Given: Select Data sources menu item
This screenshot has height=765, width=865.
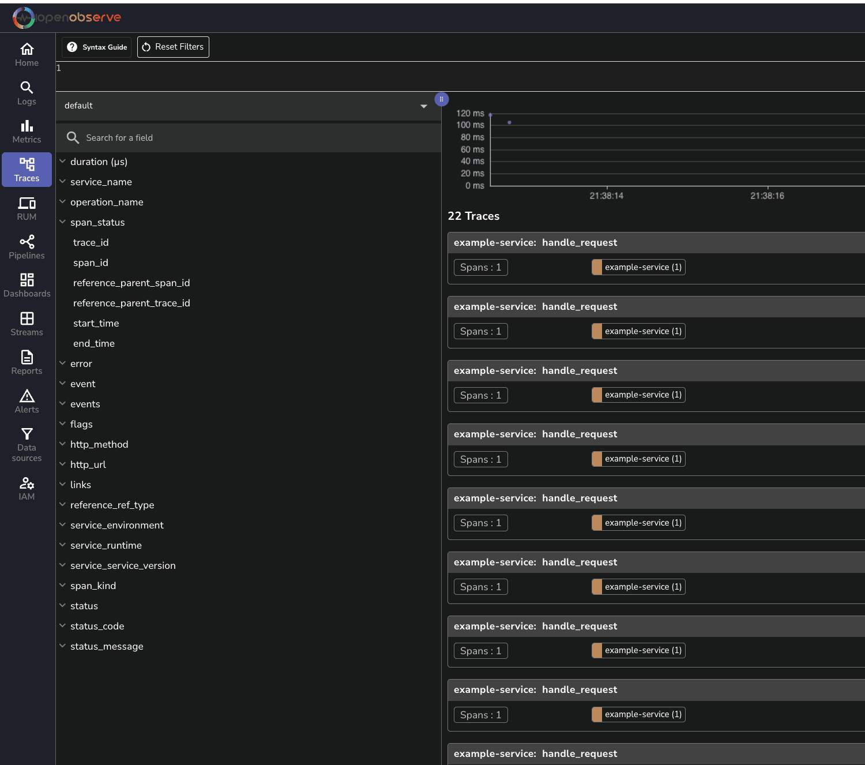Looking at the screenshot, I should pyautogui.click(x=27, y=444).
